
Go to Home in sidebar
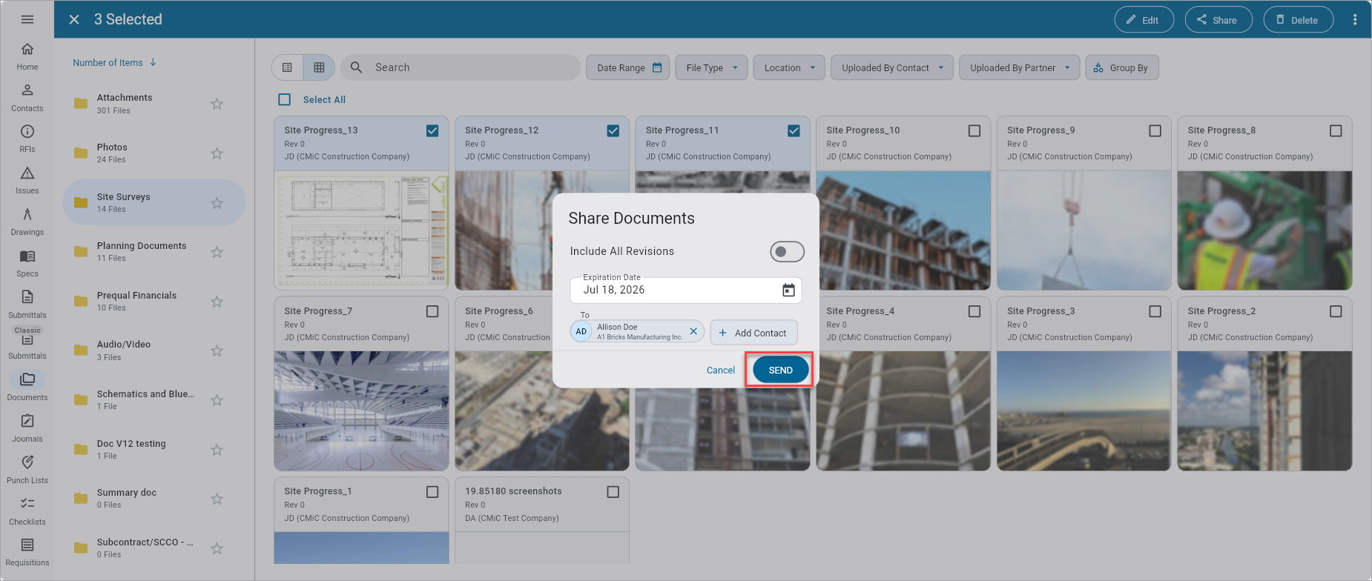pos(27,56)
